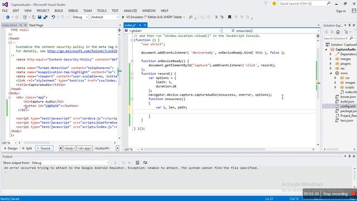Open the FILE menu
Viewport: 357px width, 201px height.
coord(5,11)
